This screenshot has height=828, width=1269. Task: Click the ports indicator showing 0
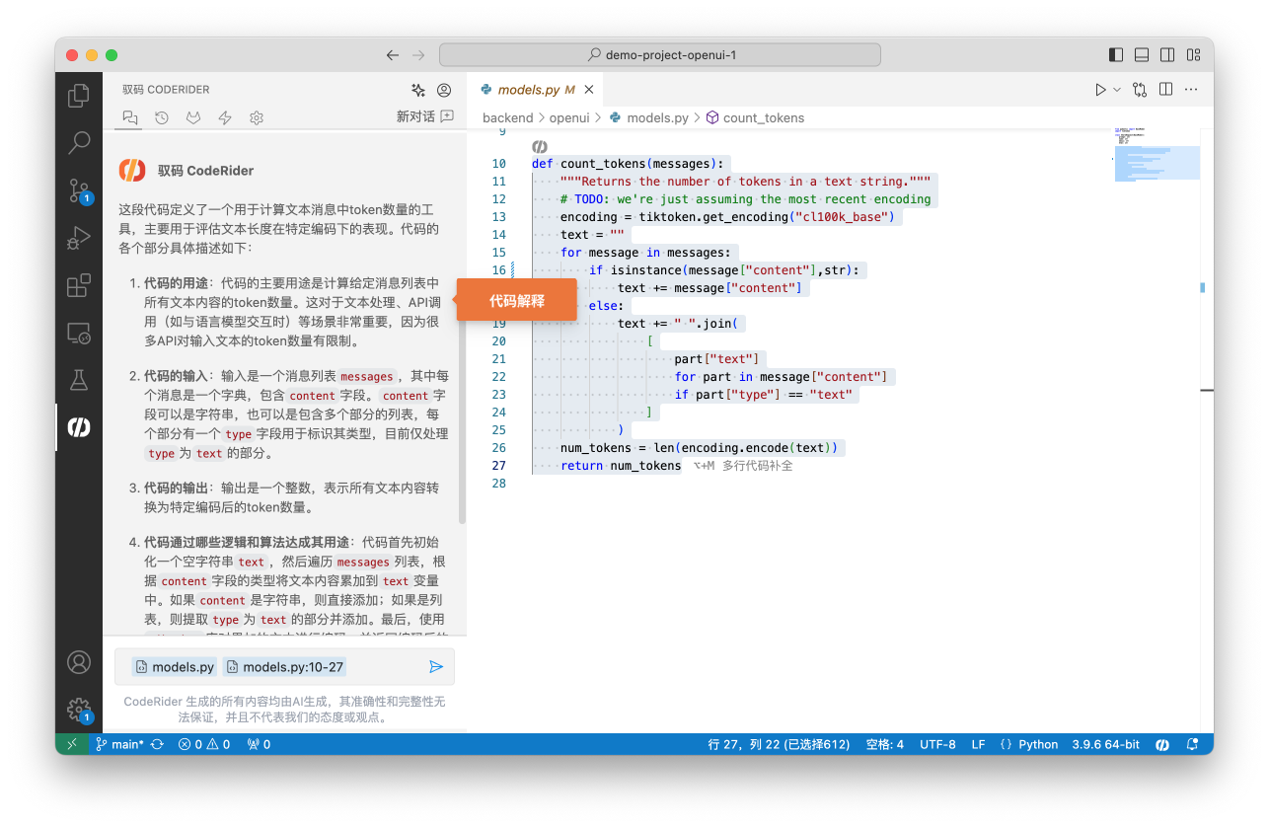[259, 744]
